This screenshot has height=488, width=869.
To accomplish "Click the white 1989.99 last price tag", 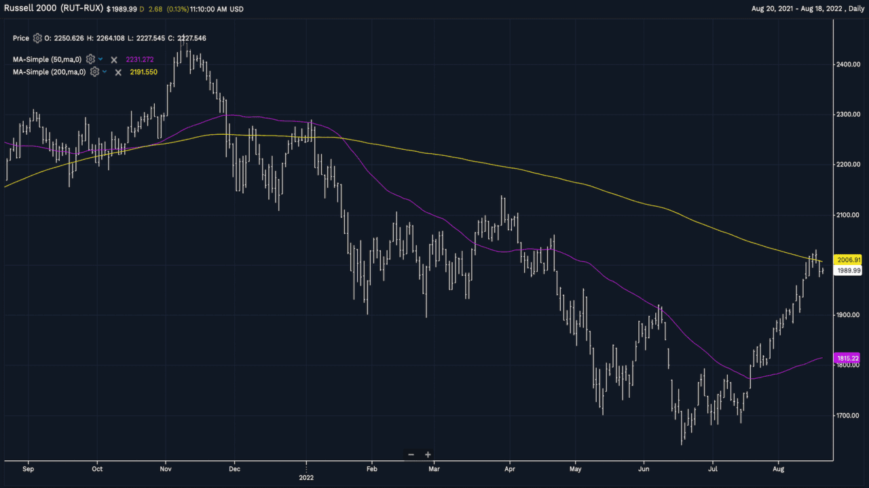I will (x=849, y=270).
